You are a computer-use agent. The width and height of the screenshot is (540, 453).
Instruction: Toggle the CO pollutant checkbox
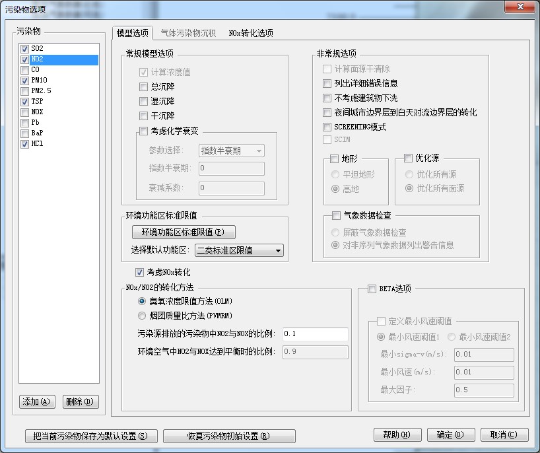(x=25, y=69)
